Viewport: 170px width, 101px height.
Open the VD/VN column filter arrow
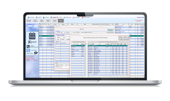tap(46, 24)
